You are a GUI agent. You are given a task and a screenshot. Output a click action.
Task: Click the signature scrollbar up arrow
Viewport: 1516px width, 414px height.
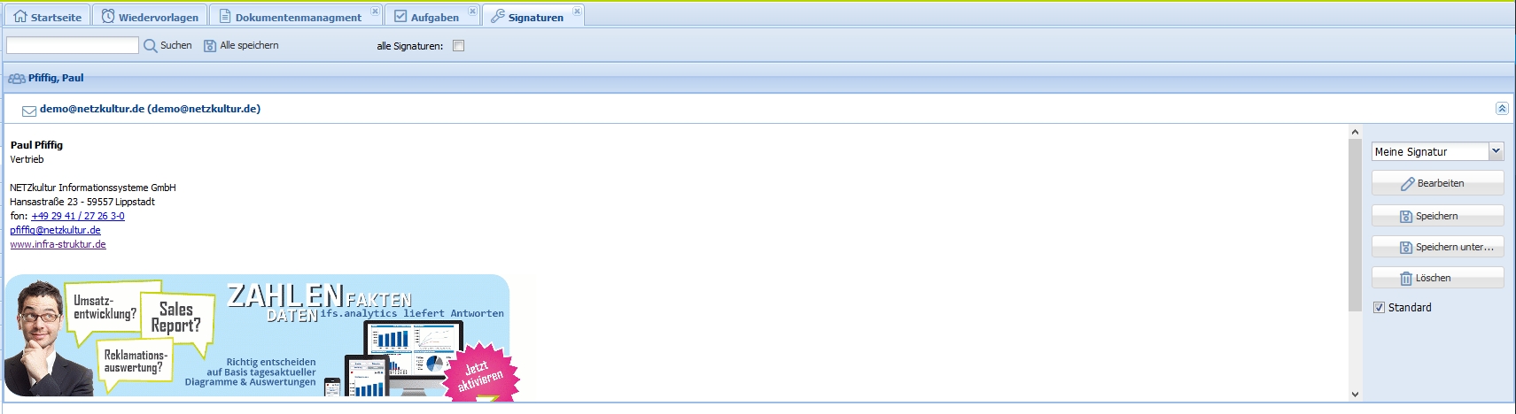click(x=1355, y=132)
